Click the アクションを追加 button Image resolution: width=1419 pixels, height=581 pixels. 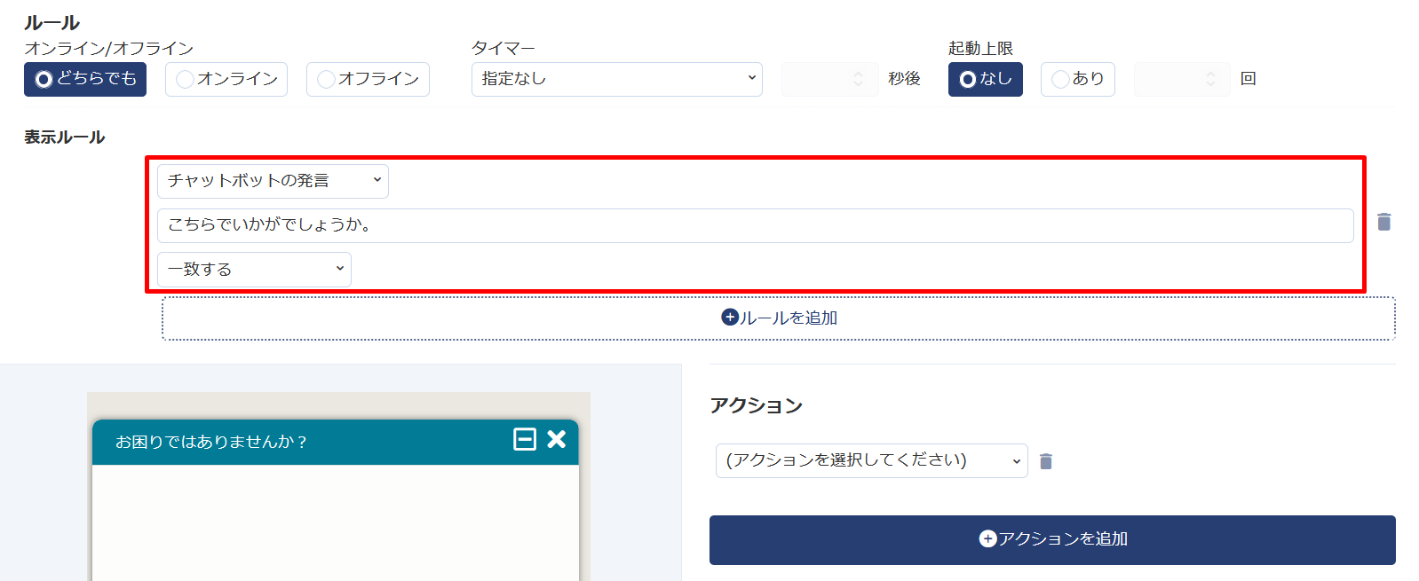pos(1052,539)
